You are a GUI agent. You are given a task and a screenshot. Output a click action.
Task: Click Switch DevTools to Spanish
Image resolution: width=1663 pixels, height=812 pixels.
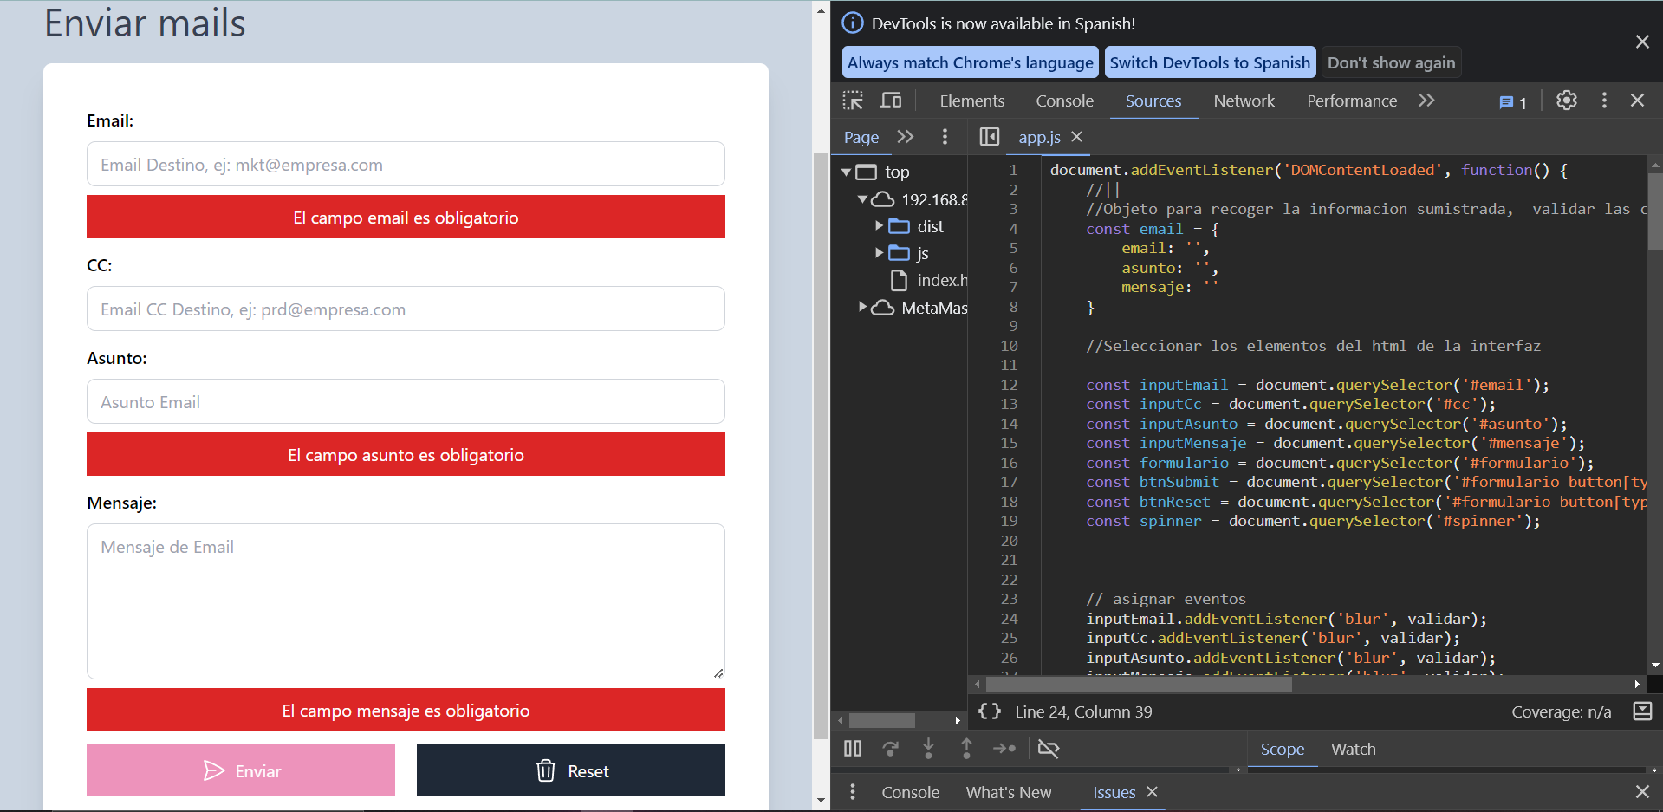pos(1210,62)
